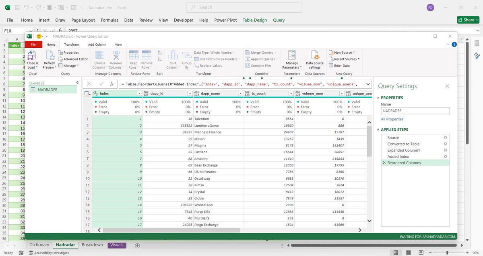483x256 pixels.
Task: Open filter dropdown for tx_count column
Action: pos(291,93)
